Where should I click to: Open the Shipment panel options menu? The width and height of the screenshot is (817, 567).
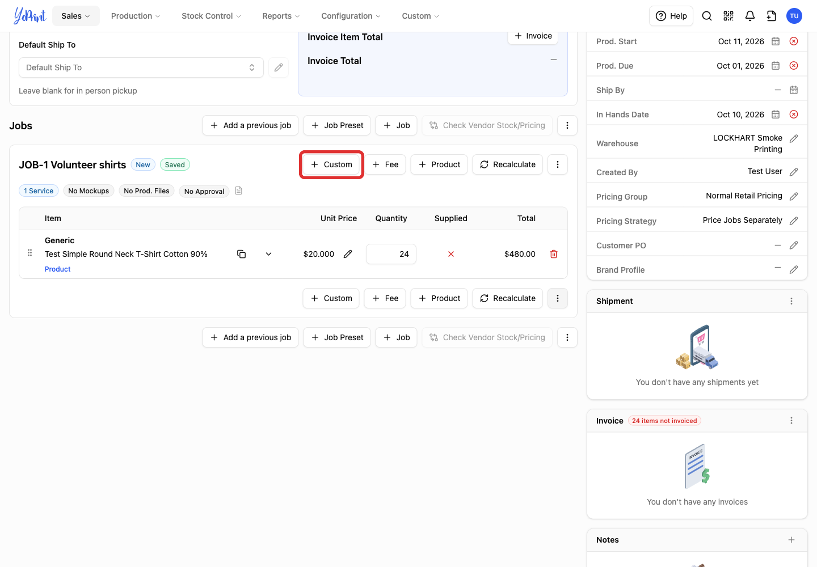[791, 301]
